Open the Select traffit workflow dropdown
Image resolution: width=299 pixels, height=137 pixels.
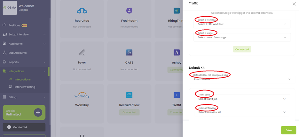[242, 24]
